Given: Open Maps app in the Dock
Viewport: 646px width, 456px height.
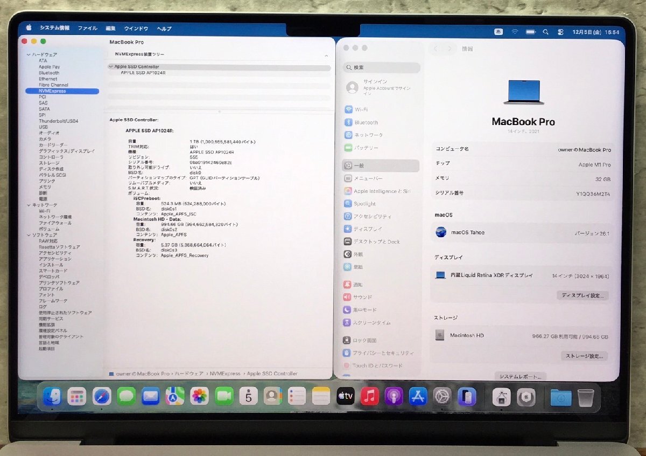Looking at the screenshot, I should coord(175,397).
